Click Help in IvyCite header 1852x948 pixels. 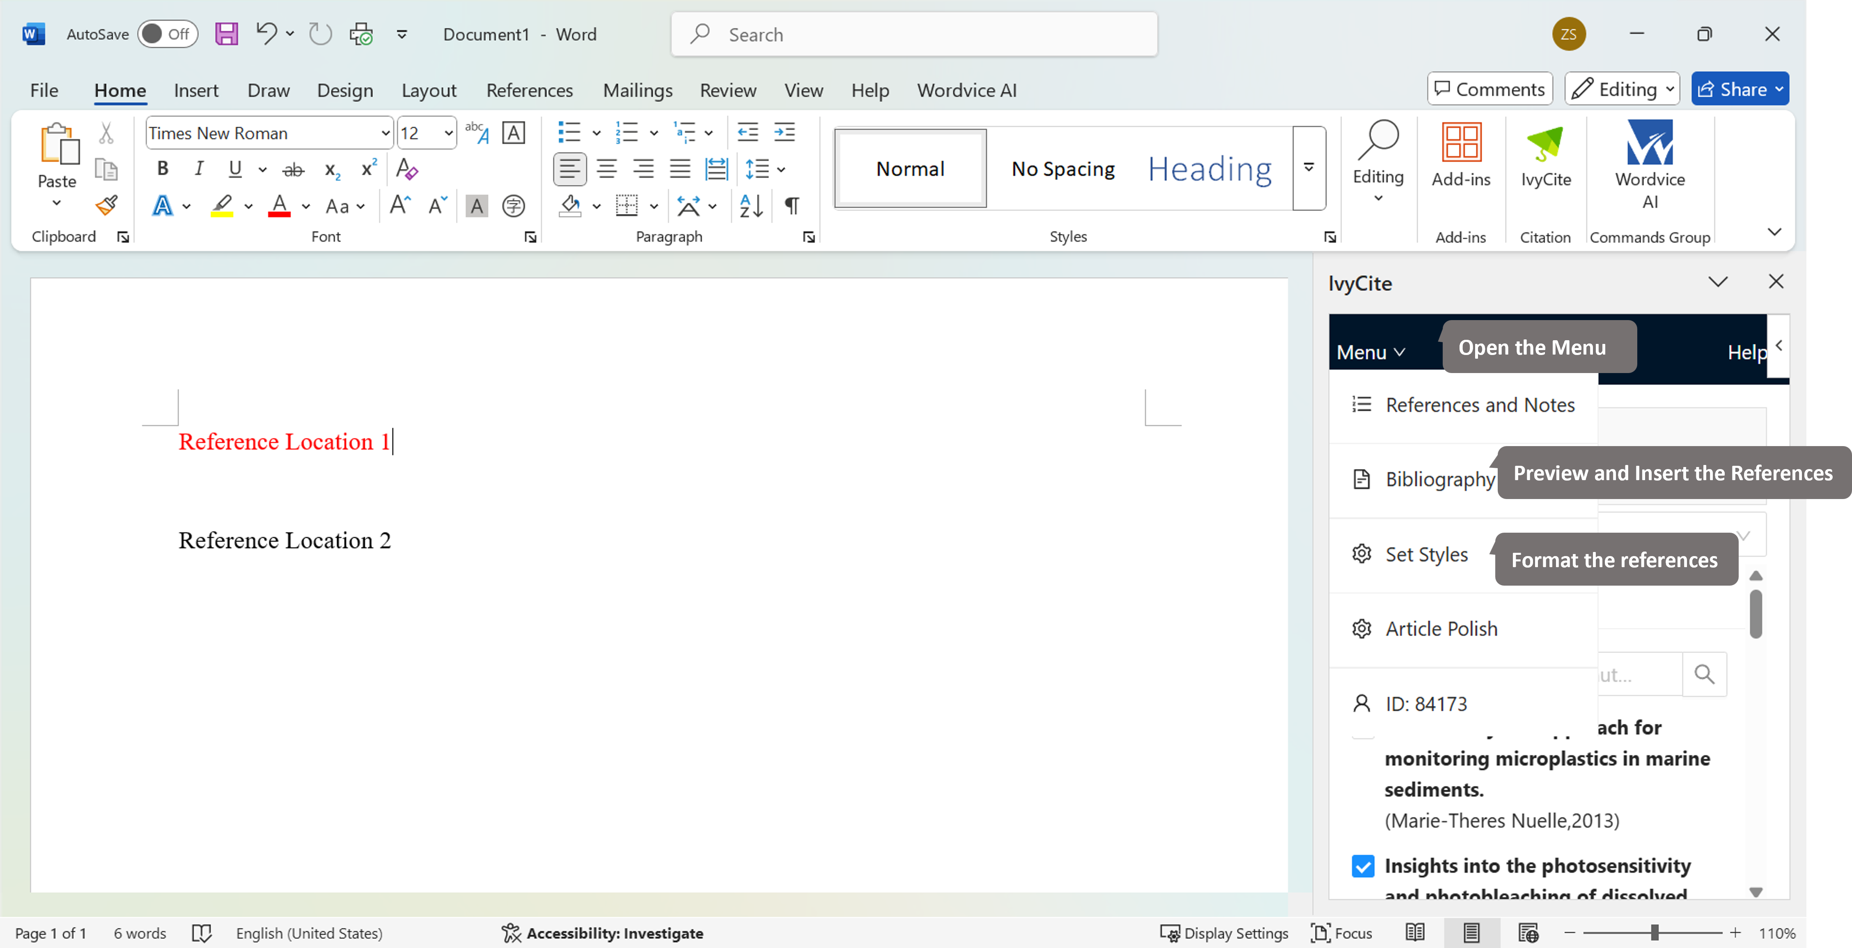(x=1746, y=352)
